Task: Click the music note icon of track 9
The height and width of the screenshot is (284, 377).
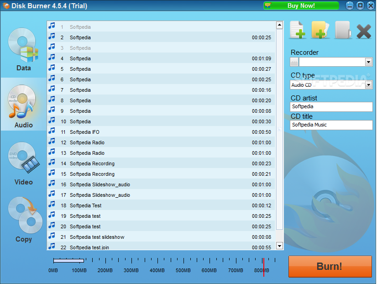Action: tap(52, 110)
